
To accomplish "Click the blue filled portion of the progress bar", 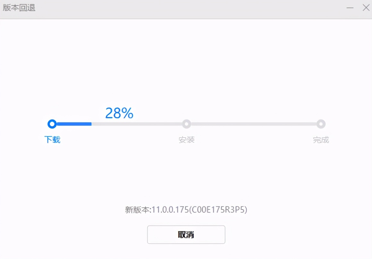I will [x=72, y=124].
